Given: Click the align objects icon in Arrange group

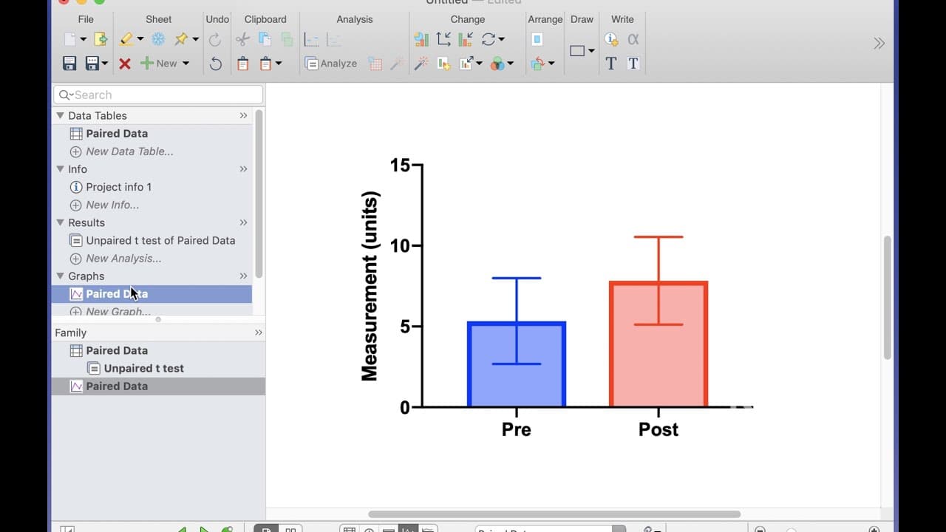Looking at the screenshot, I should coord(537,39).
